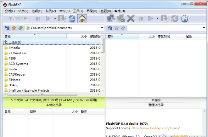
Task: Go up one level in local pane
Action: [x=20, y=28]
